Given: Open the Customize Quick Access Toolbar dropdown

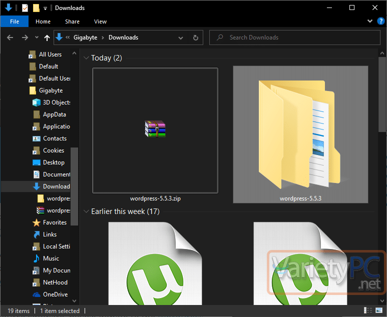Looking at the screenshot, I should coord(45,8).
